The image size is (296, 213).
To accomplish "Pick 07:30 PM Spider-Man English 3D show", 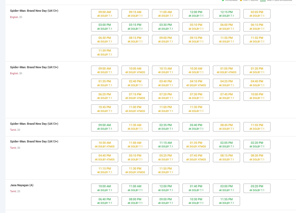I will tap(196, 96).
